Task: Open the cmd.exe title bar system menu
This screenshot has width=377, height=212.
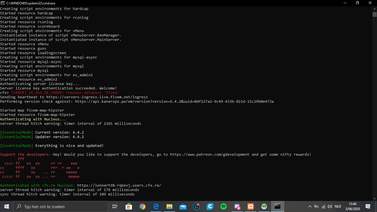Action: click(3, 3)
